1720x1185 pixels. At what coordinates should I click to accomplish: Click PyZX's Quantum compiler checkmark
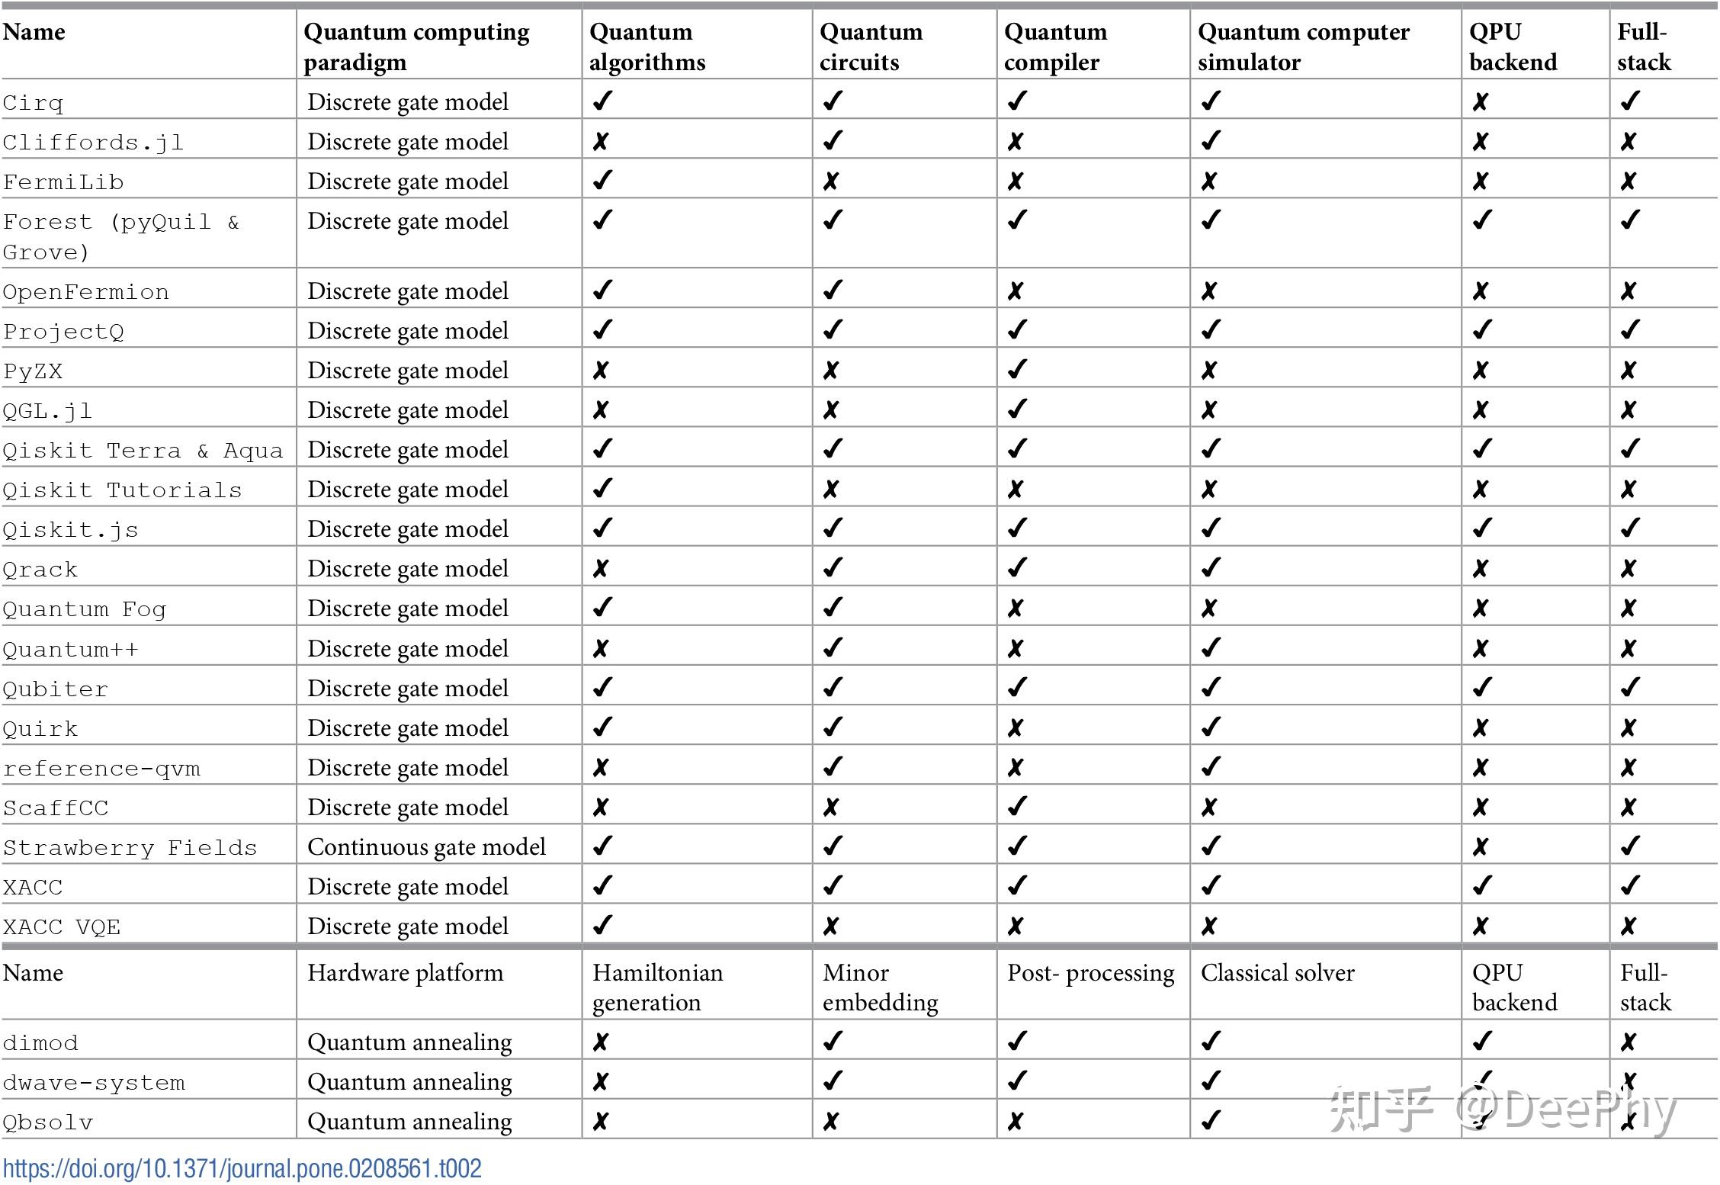point(1017,370)
